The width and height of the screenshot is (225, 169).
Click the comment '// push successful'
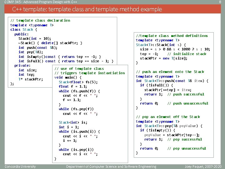point(186,94)
